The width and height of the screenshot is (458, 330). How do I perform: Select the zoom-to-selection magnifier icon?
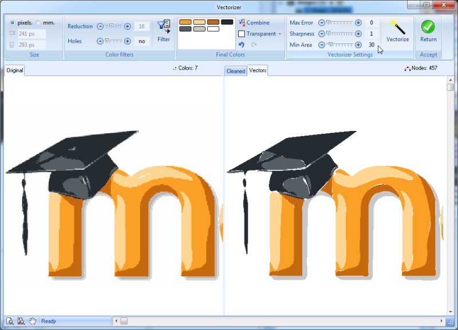click(20, 321)
